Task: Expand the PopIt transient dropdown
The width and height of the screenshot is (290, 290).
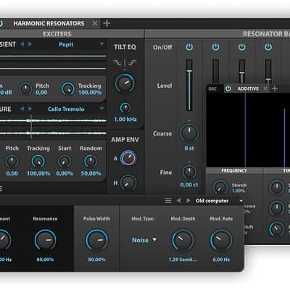Action: (101, 44)
